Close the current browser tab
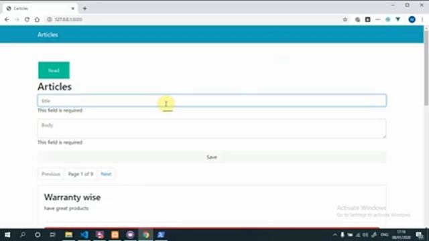The image size is (429, 241). click(73, 9)
